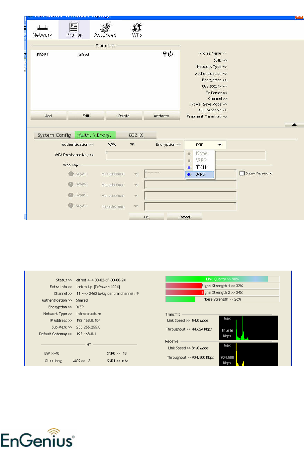Switch to the System Config tab
This screenshot has width=304, height=449.
pos(54,135)
